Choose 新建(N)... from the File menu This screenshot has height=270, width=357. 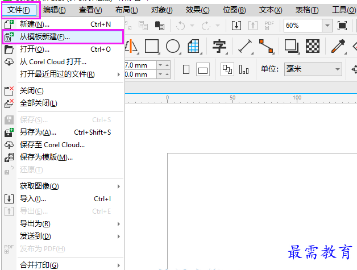[x=63, y=24]
